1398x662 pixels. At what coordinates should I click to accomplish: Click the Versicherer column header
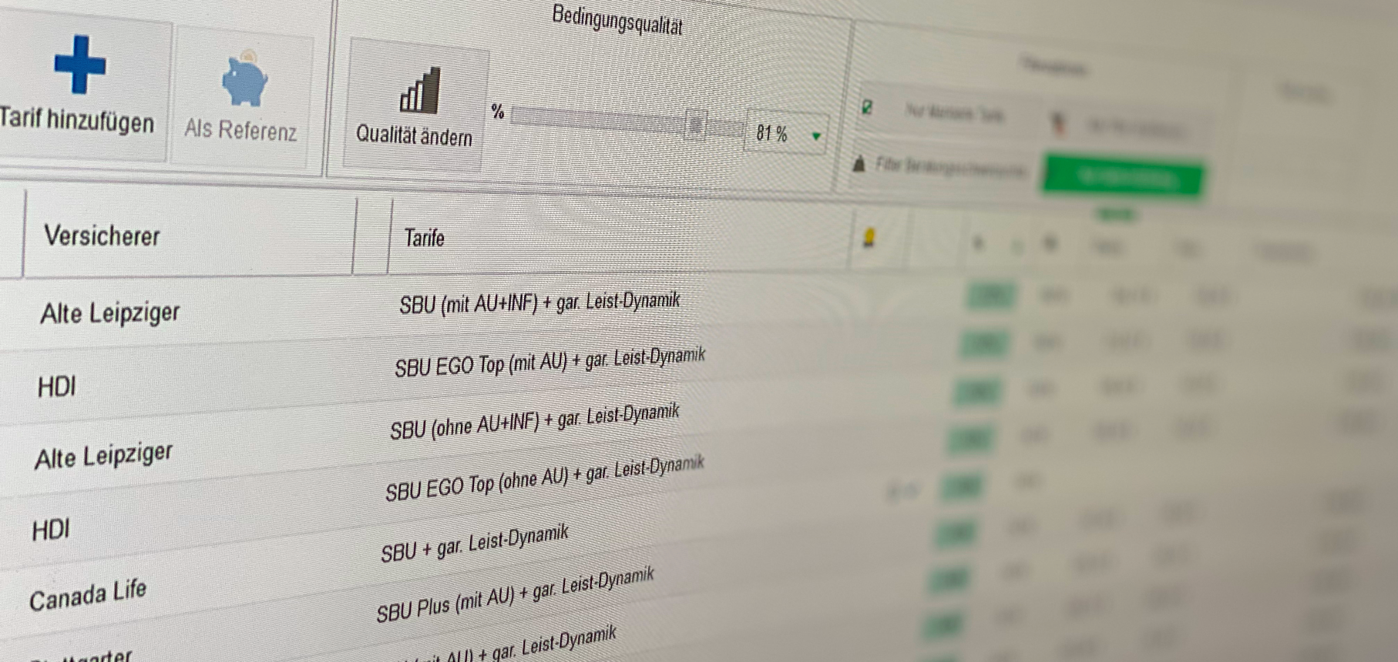(102, 236)
